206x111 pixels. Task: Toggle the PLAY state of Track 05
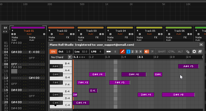point(150,34)
